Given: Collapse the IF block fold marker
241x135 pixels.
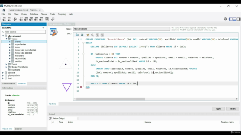Looking at the screenshot, I should pos(84,54).
